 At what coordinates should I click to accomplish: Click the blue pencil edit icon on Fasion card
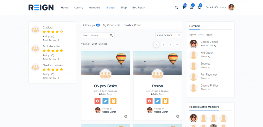157,101
